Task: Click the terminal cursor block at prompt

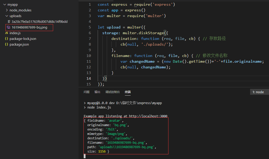Action: (84, 156)
